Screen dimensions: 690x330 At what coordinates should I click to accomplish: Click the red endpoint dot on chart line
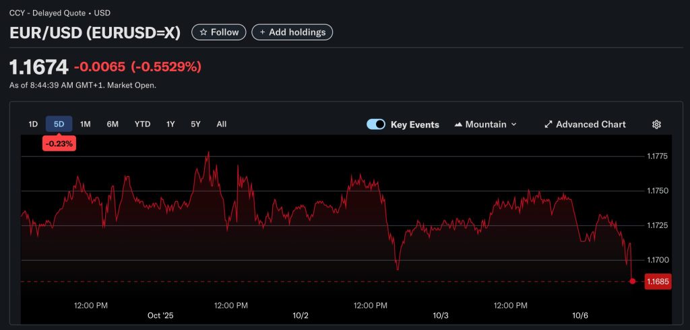point(632,281)
